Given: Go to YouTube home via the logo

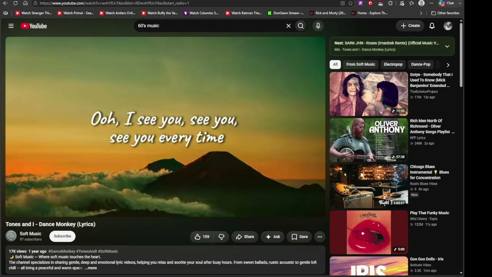Looking at the screenshot, I should pos(34,26).
